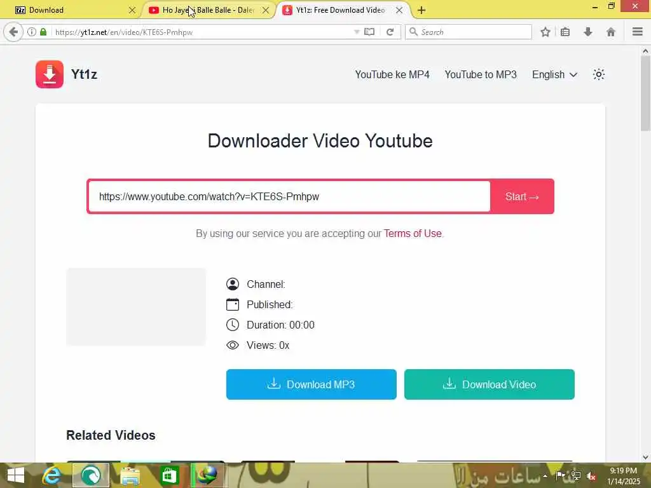Screen dimensions: 651x488
Task: Open File Explorer from the taskbar
Action: (130, 475)
